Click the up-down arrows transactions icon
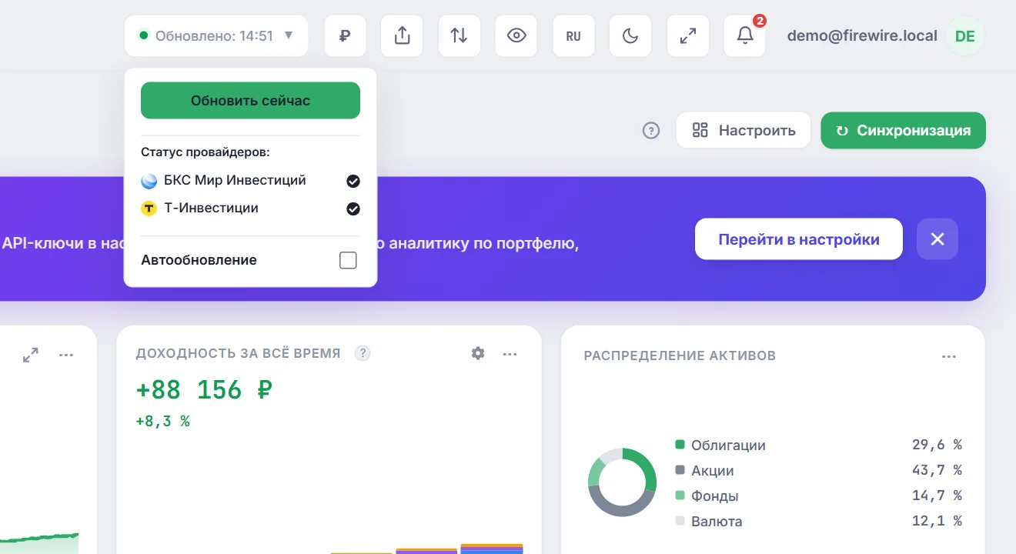Viewport: 1016px width, 554px height. point(459,35)
